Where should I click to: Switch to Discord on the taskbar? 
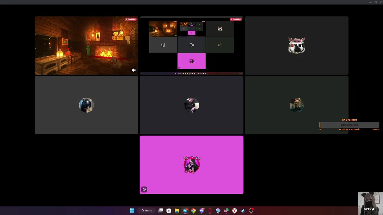[202, 211]
